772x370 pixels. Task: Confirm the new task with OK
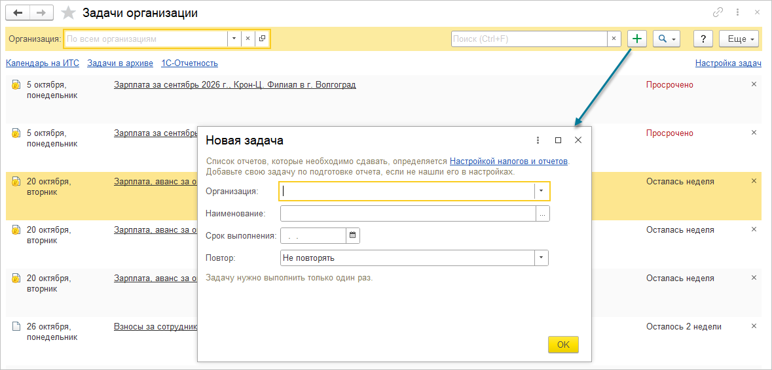click(563, 345)
